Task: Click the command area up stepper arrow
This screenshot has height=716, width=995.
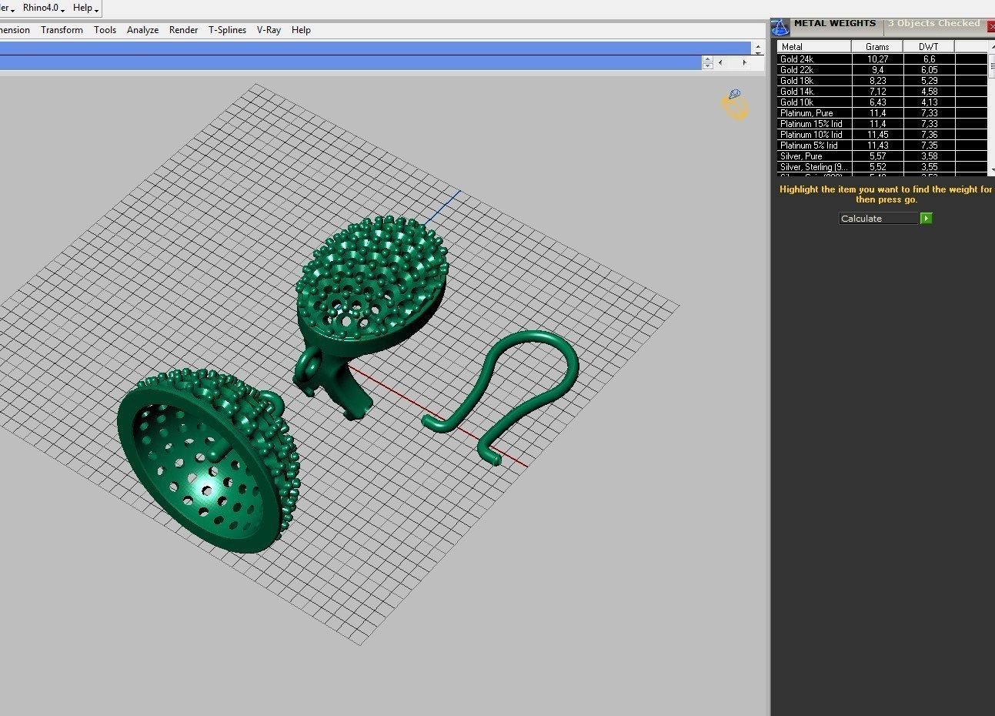Action: click(x=708, y=59)
